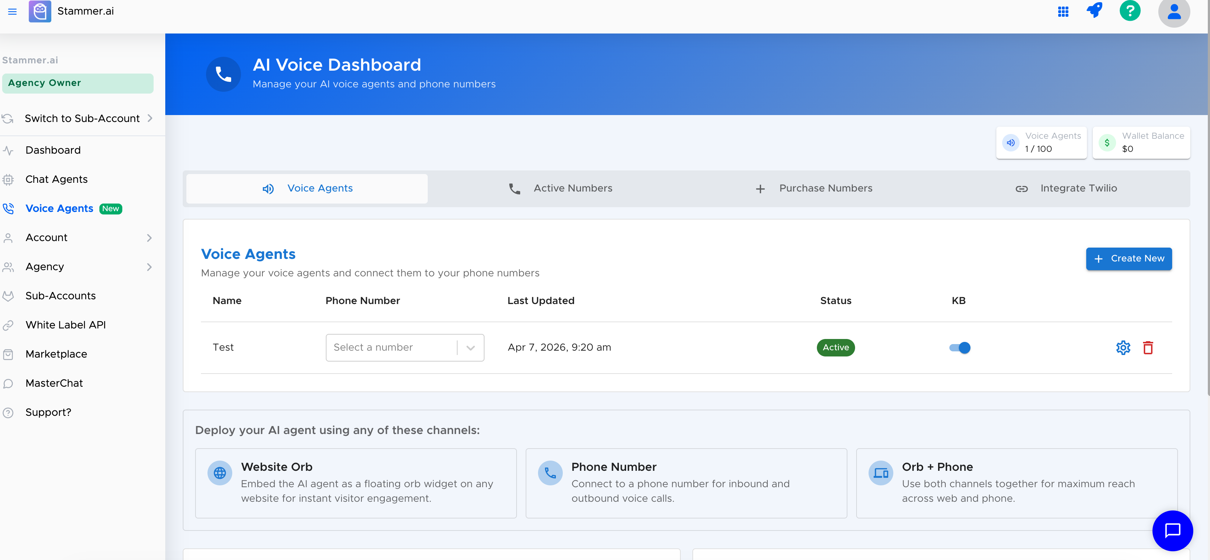This screenshot has height=560, width=1210.
Task: Click the profile avatar icon
Action: 1174,12
